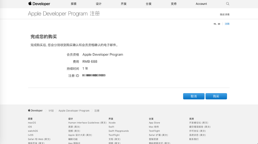Click the 取消 cancel button

(x=194, y=96)
